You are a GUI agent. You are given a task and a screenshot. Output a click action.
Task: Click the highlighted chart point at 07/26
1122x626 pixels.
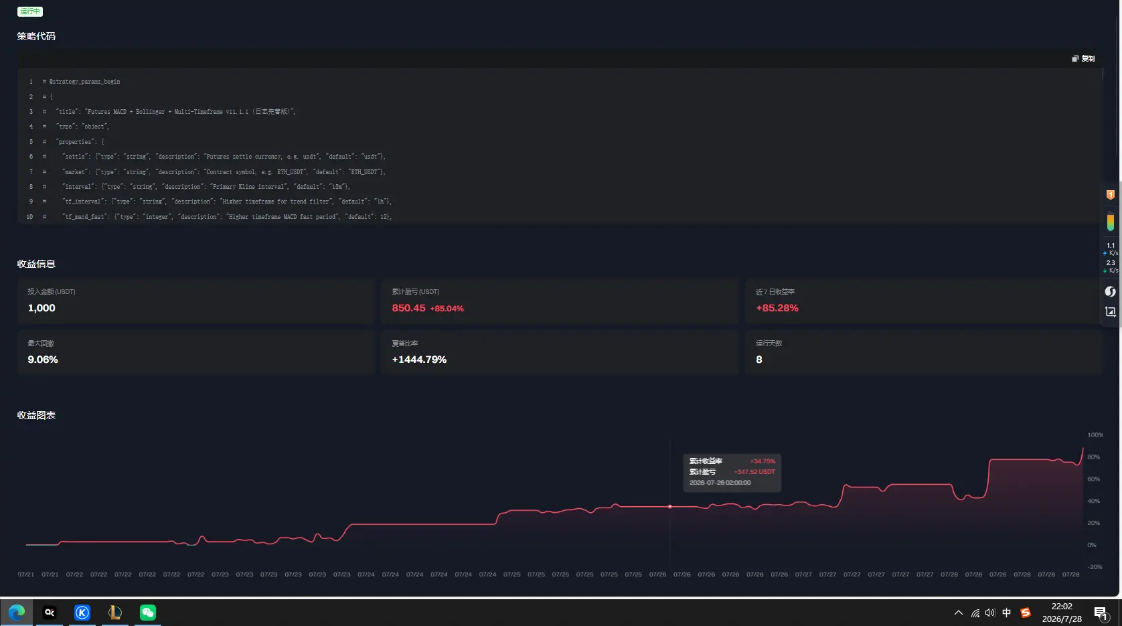(670, 506)
